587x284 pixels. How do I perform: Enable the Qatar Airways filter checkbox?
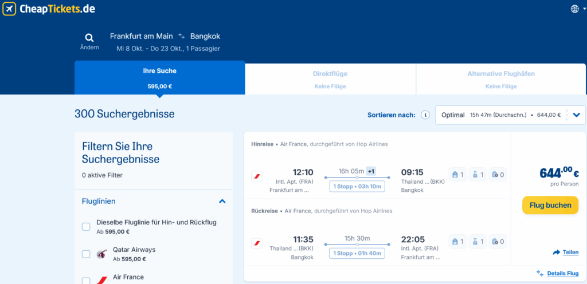click(86, 254)
